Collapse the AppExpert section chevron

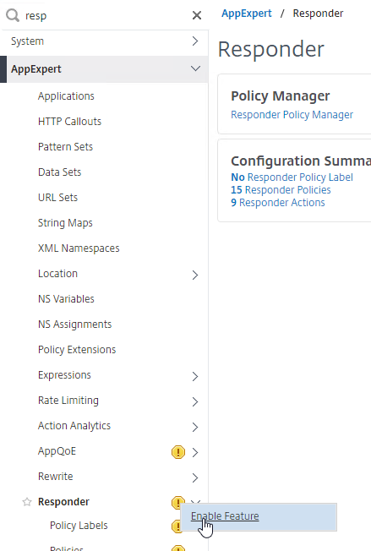pyautogui.click(x=196, y=68)
